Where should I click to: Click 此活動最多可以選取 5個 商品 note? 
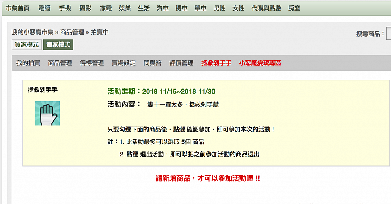point(165,142)
